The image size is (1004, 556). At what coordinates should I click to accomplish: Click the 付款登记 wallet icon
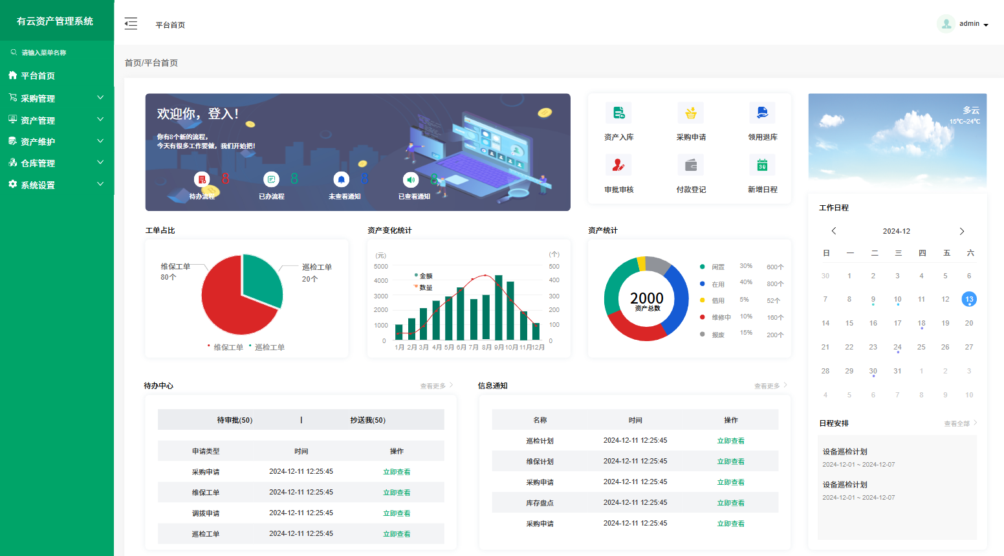[x=691, y=166]
